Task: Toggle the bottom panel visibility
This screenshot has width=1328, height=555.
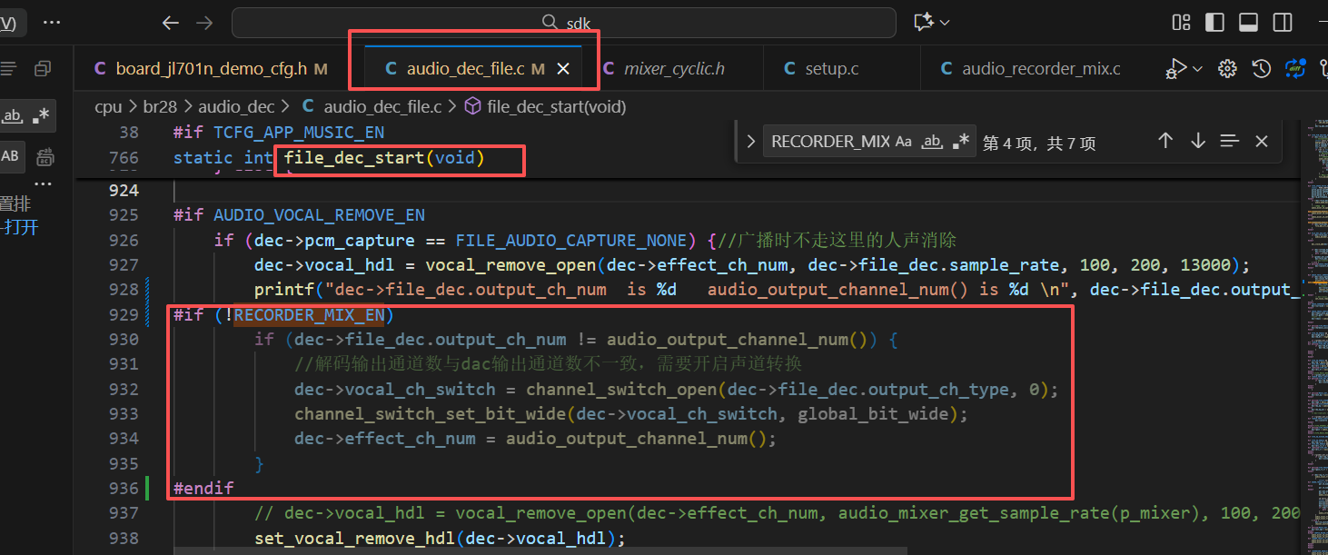Action: coord(1248,23)
